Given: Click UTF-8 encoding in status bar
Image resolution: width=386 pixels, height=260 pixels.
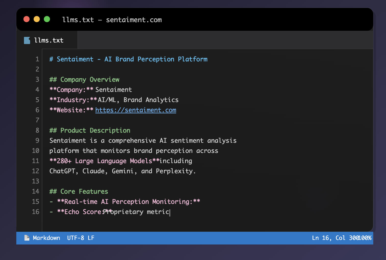Looking at the screenshot, I should pyautogui.click(x=75, y=238).
